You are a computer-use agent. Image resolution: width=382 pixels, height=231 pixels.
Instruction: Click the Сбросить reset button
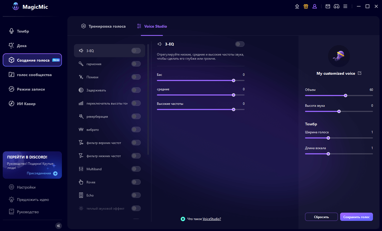click(321, 217)
